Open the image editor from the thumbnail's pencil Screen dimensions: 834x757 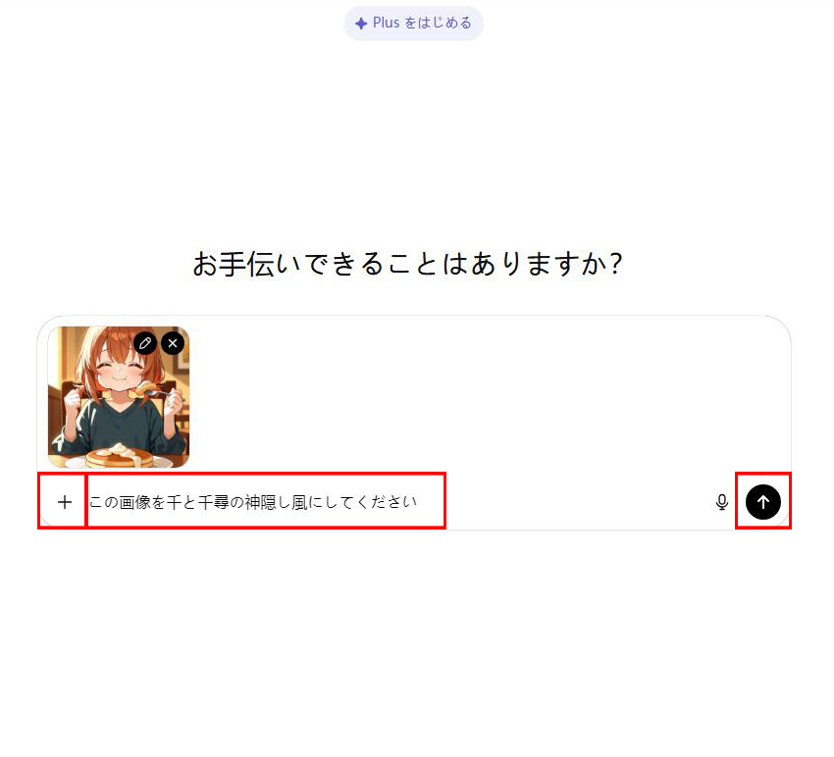point(145,343)
